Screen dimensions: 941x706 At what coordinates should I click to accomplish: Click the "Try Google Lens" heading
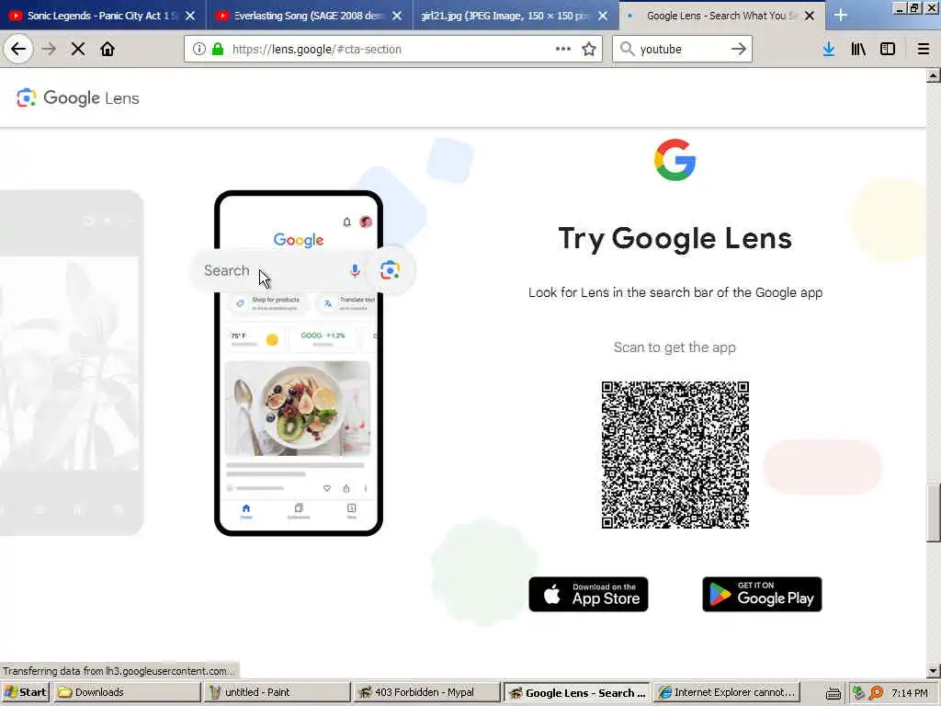[675, 238]
